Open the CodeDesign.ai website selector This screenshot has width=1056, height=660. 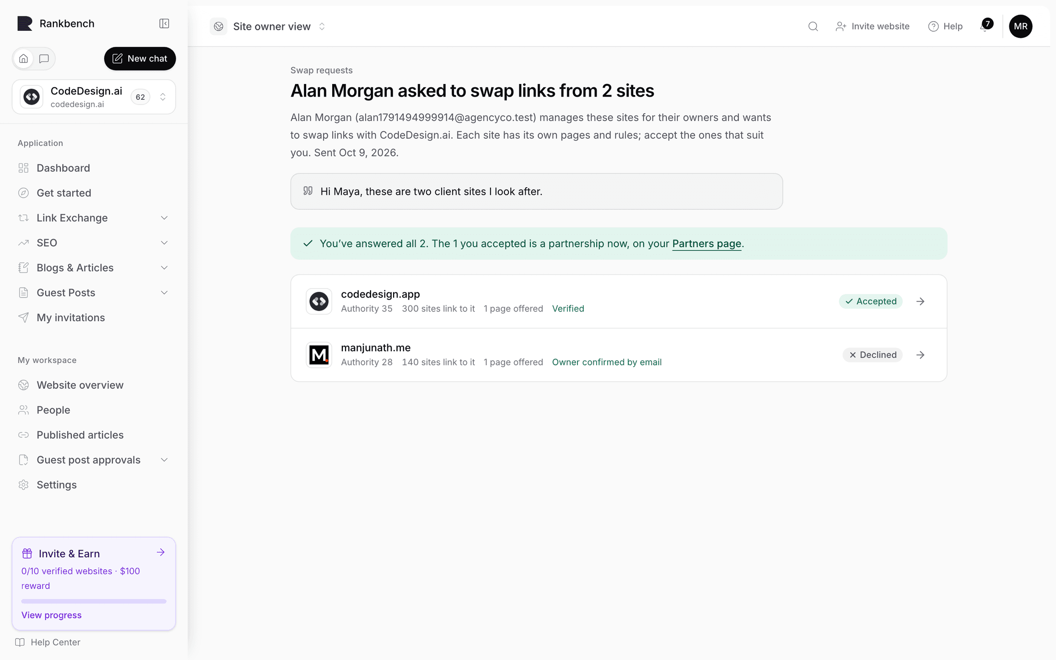[94, 97]
